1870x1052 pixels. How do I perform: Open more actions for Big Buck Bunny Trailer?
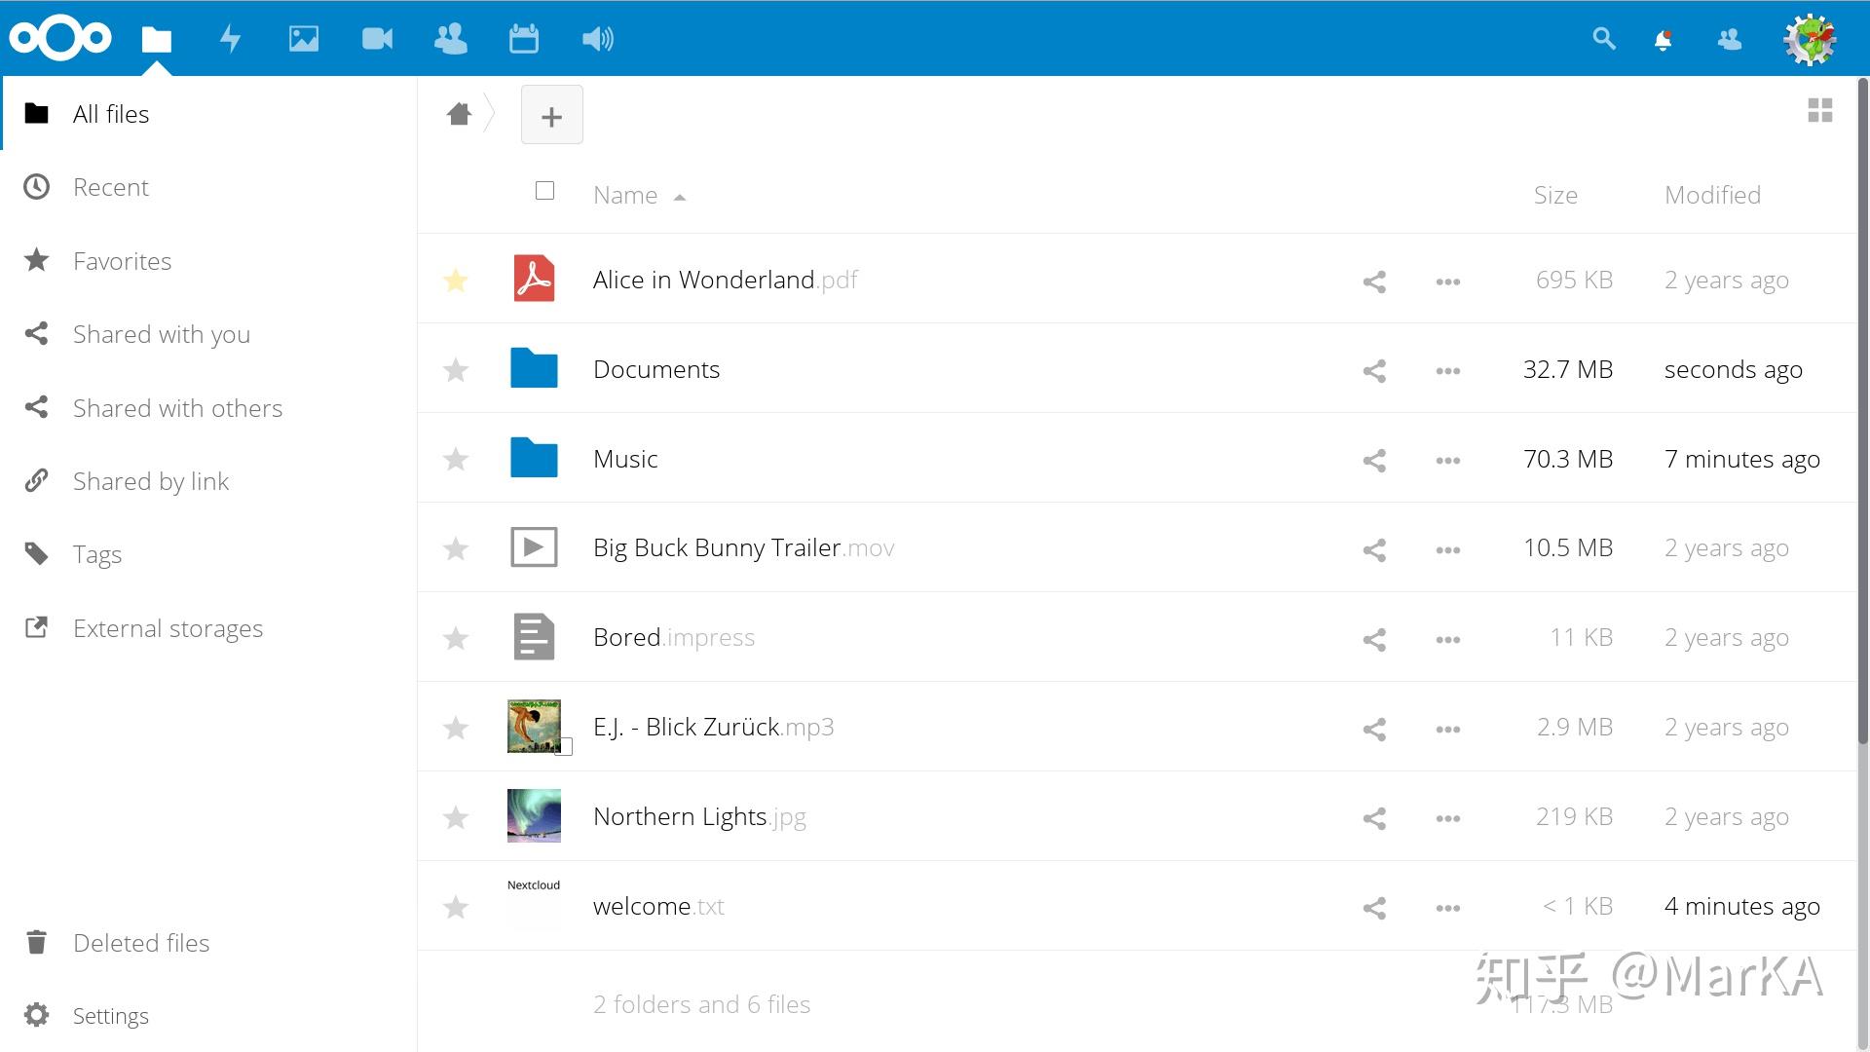click(1448, 550)
